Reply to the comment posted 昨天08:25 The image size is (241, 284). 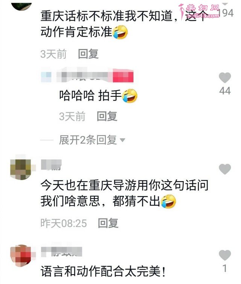[x=108, y=223]
